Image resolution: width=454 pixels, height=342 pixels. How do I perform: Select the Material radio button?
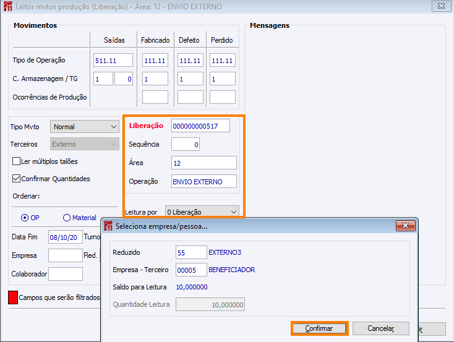click(67, 218)
